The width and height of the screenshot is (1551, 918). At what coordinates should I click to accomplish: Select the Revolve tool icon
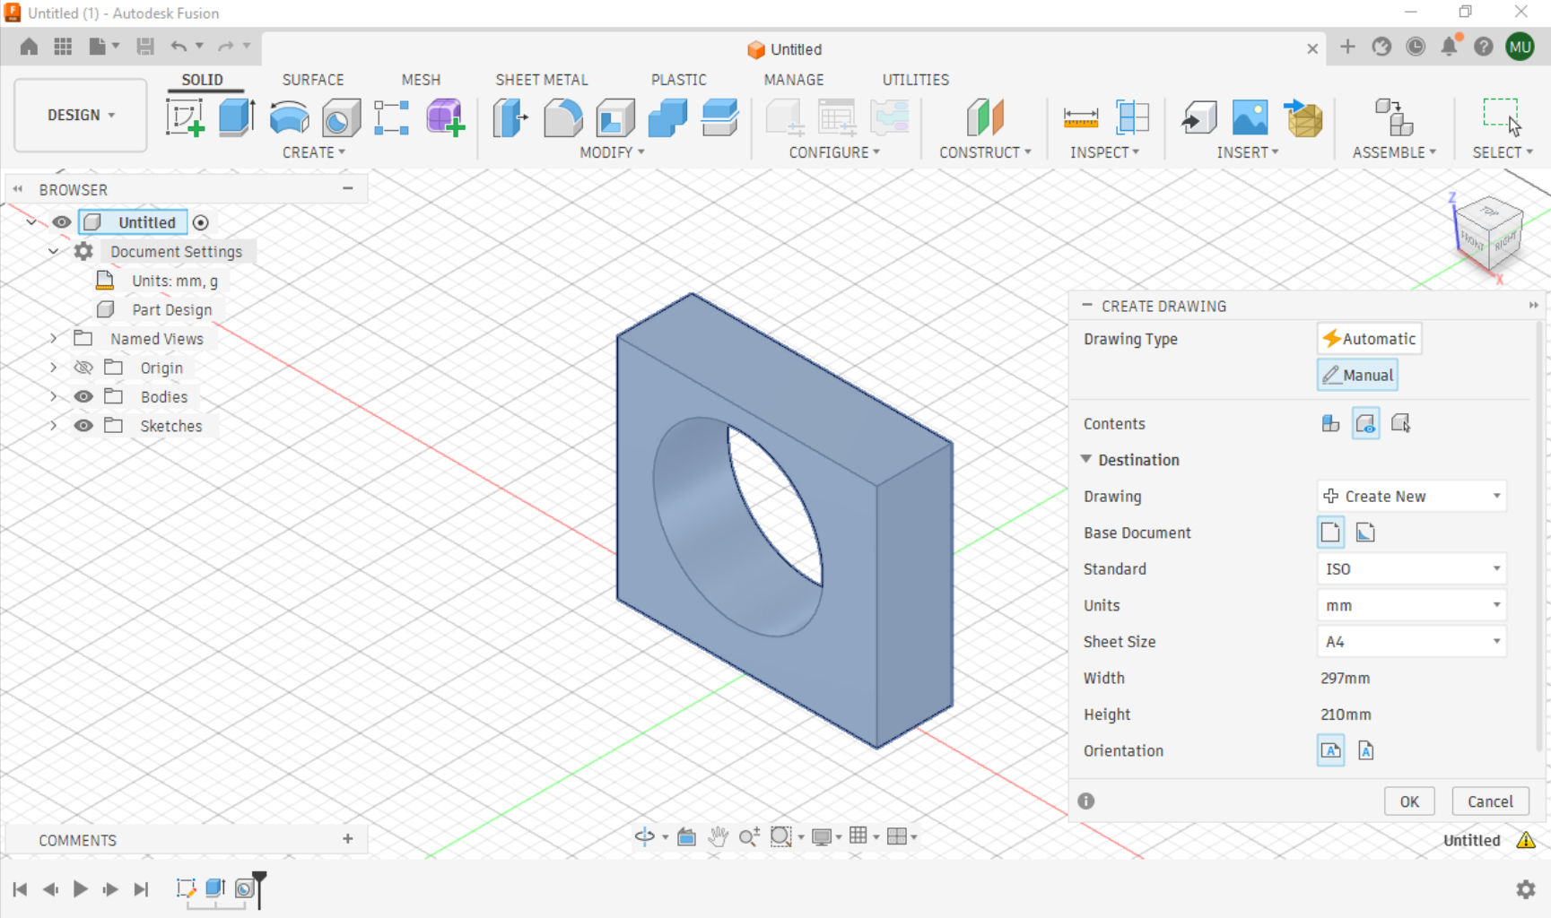click(289, 117)
